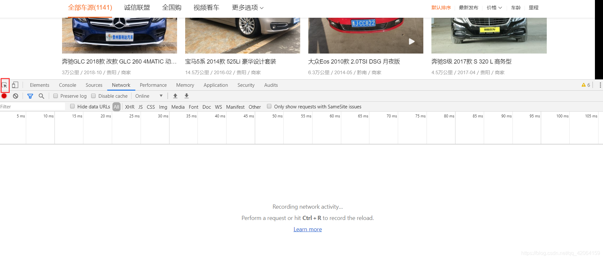Click the warnings count triangle icon

pyautogui.click(x=584, y=85)
